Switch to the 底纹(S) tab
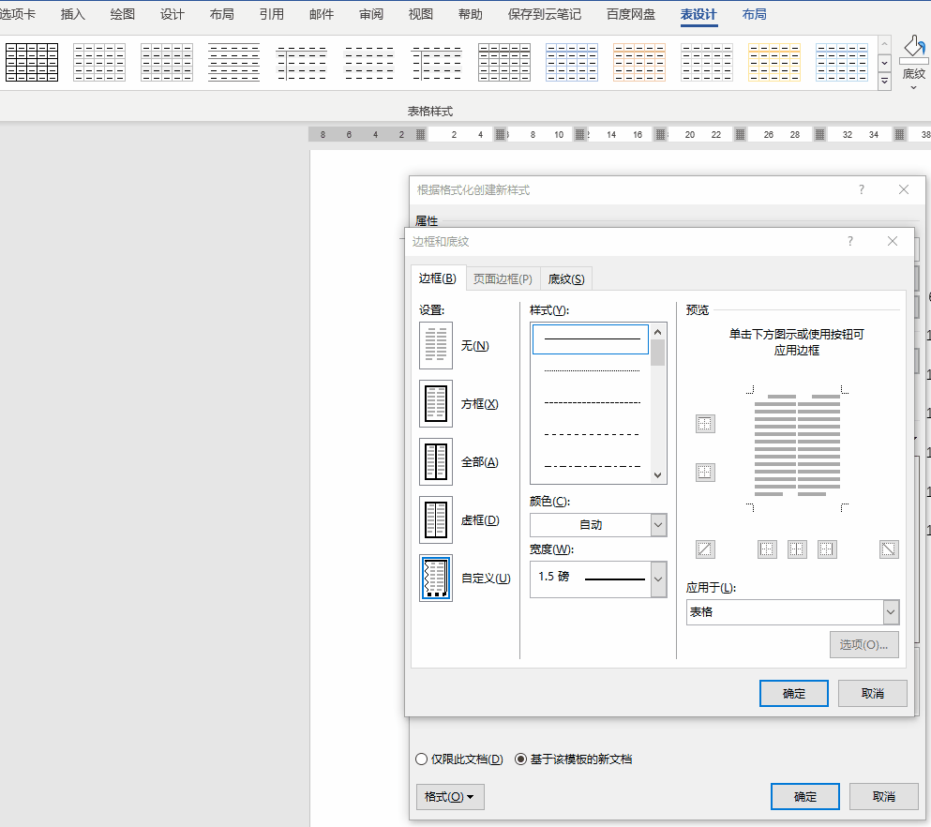 tap(566, 279)
